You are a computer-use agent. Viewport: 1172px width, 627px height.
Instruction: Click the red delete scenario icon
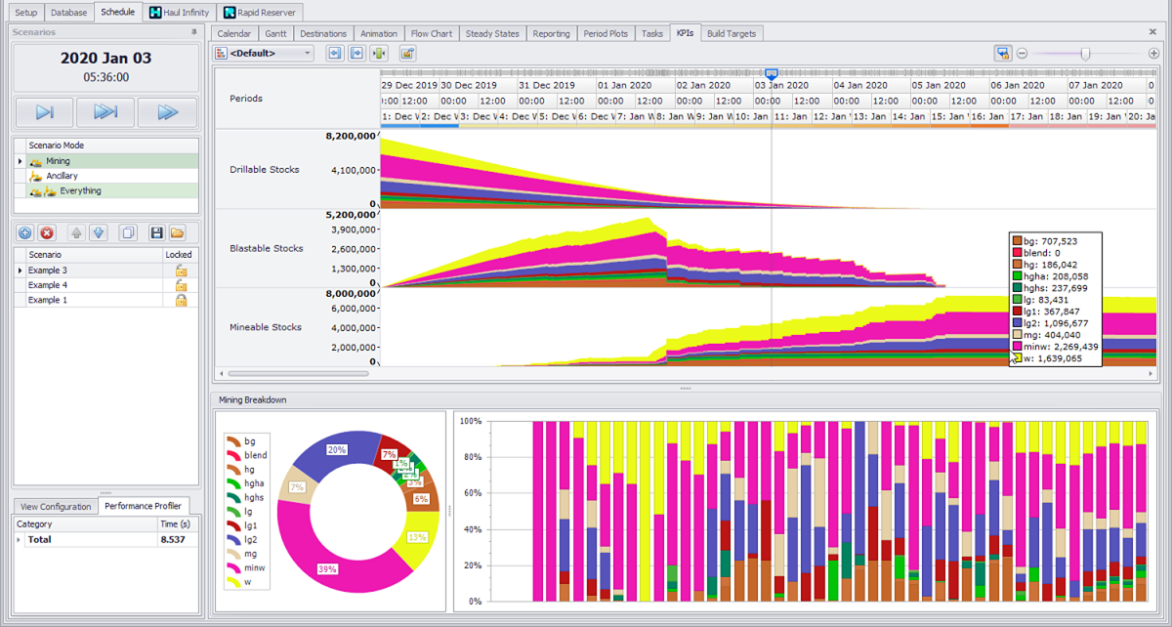click(x=47, y=232)
